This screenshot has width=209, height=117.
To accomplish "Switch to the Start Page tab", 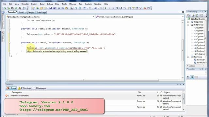I will coord(41,12).
